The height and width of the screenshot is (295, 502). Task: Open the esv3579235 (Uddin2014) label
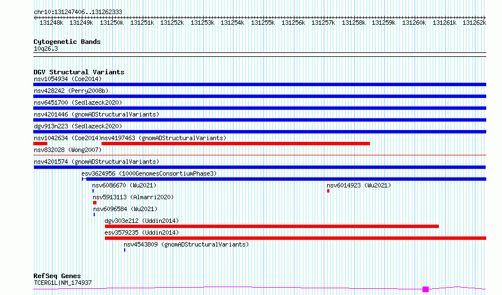point(142,233)
